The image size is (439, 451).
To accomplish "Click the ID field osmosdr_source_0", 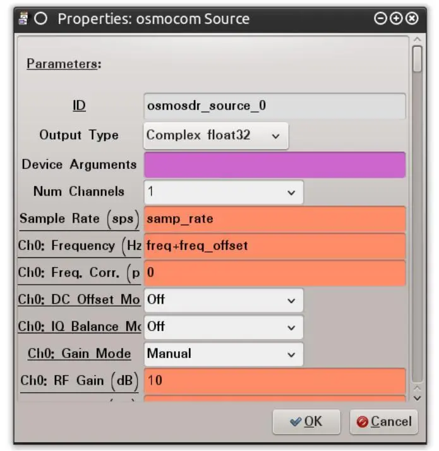I will 275,106.
